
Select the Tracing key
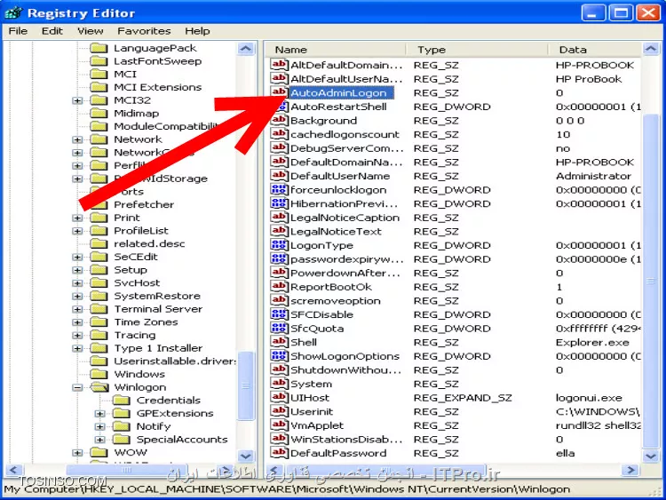click(x=135, y=335)
